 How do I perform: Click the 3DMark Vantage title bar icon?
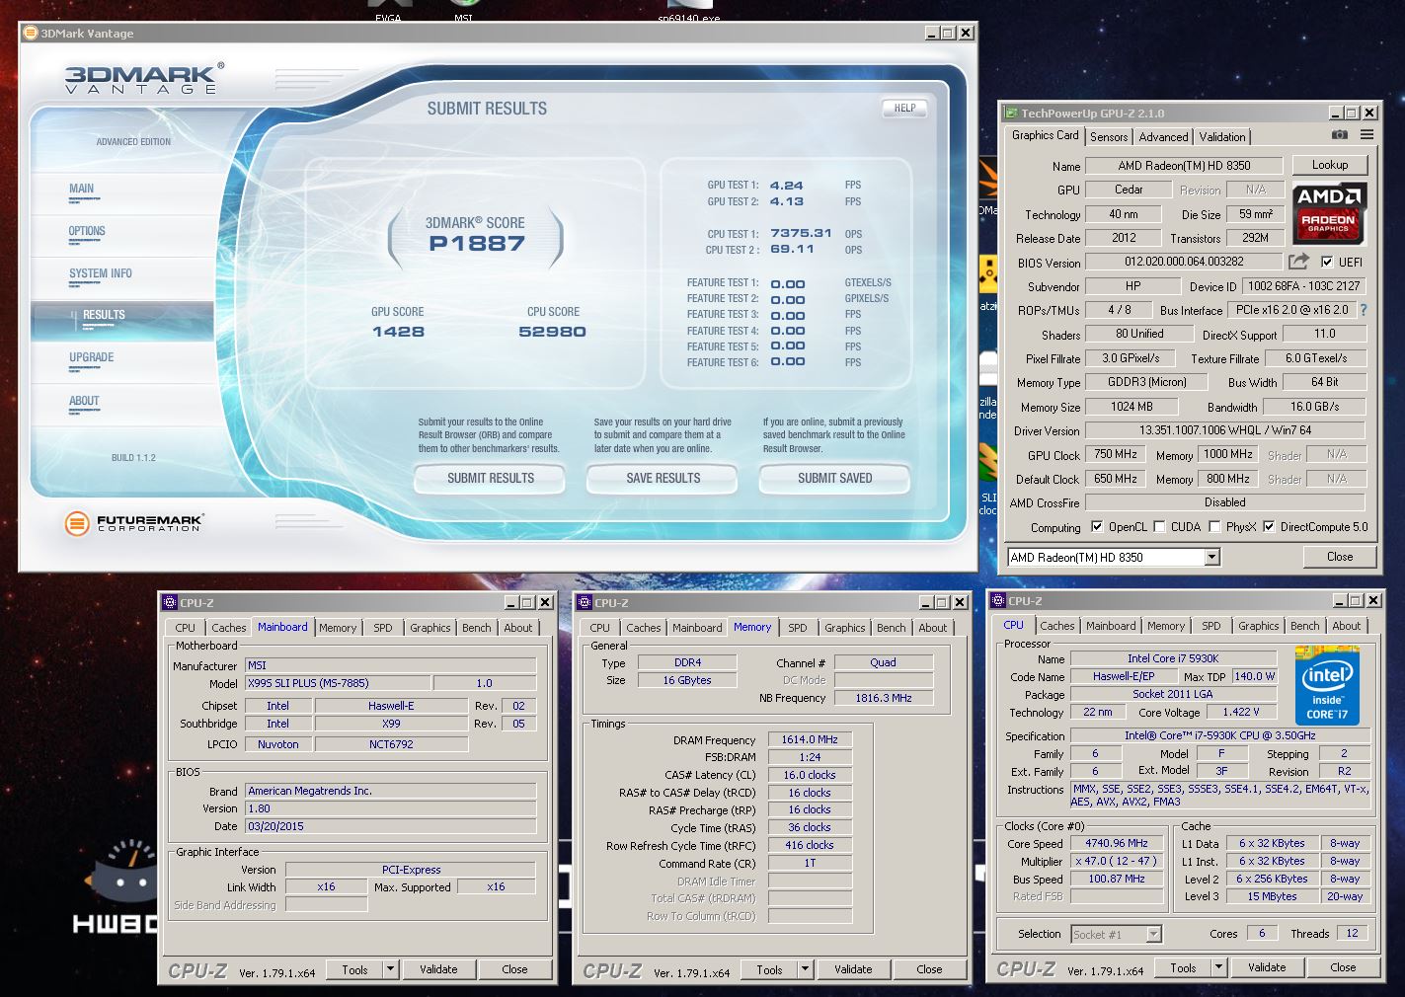click(32, 33)
